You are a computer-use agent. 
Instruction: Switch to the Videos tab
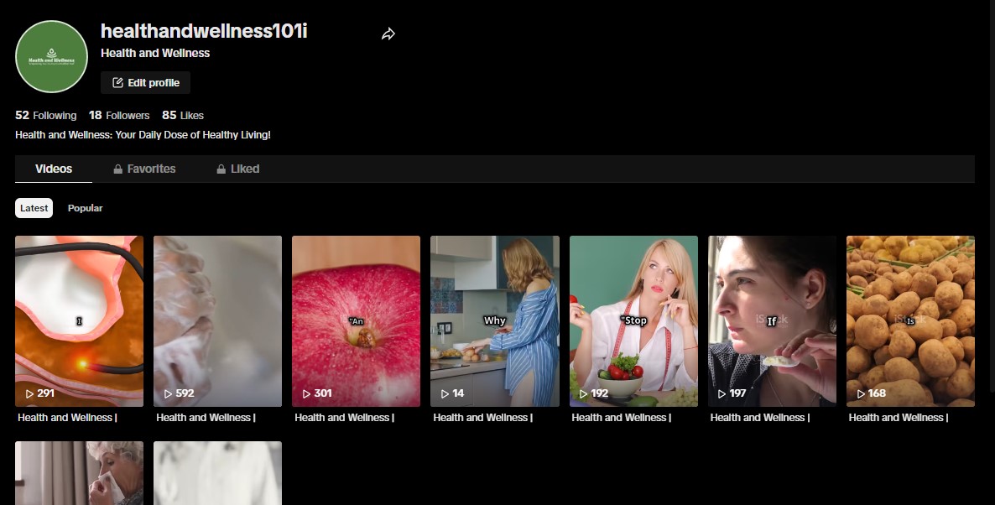pos(54,169)
